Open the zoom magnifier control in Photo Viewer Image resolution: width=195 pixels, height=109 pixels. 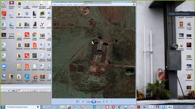point(77,102)
